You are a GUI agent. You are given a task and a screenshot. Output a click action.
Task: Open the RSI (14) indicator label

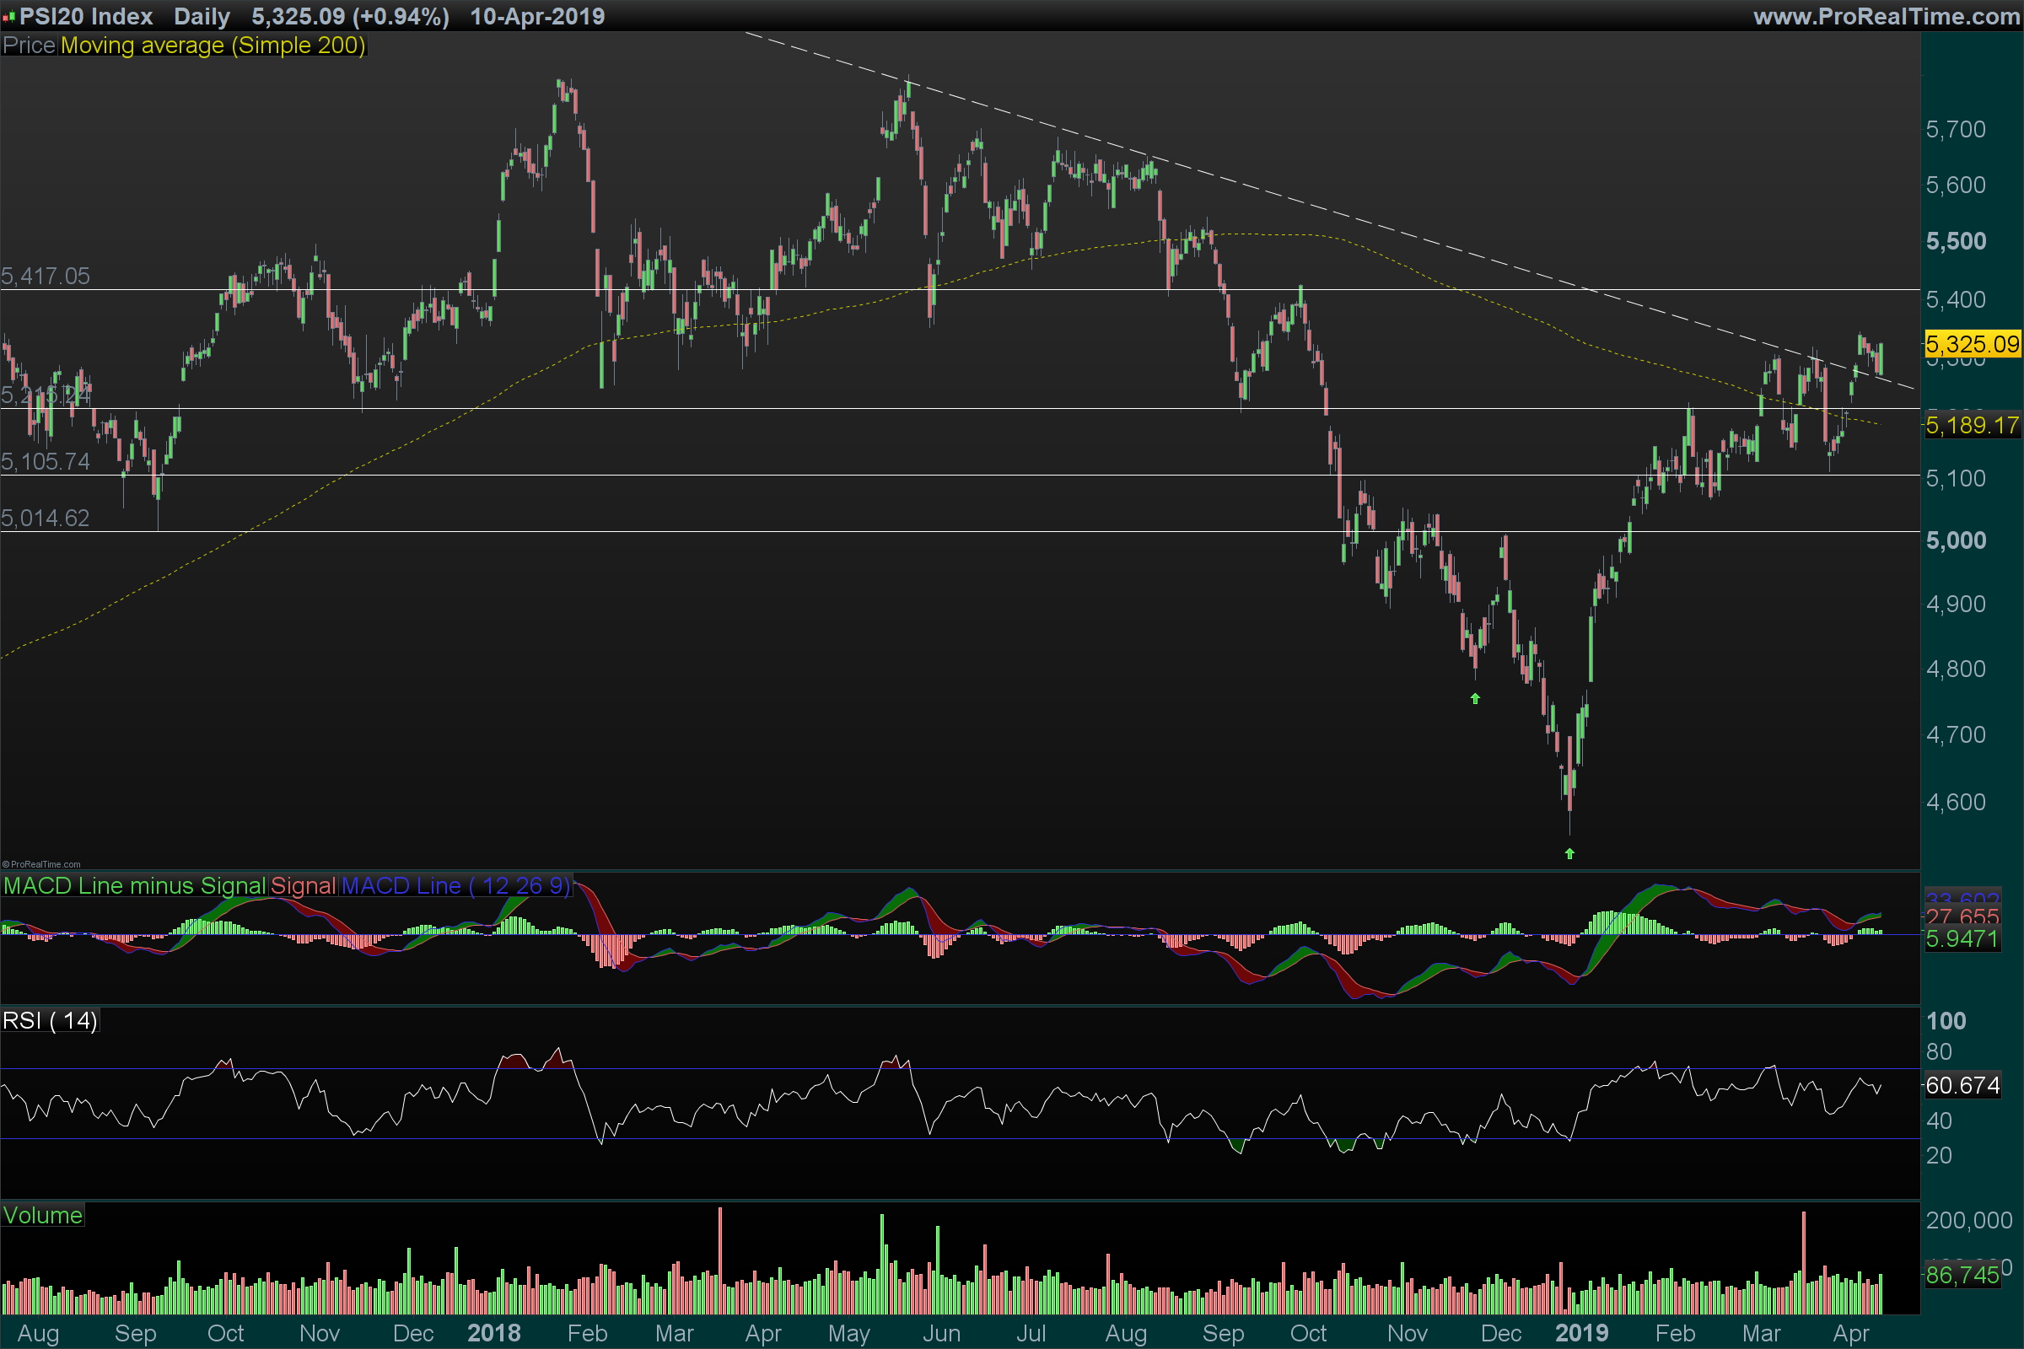(x=50, y=1021)
